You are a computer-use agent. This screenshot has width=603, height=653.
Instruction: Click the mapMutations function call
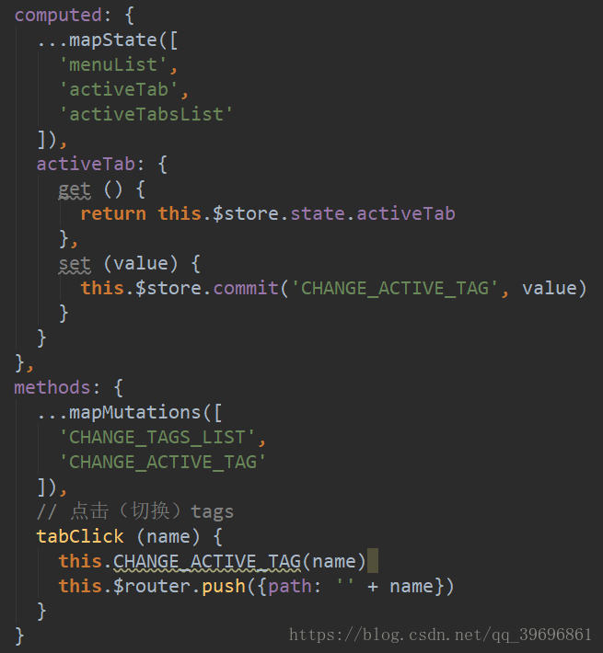pyautogui.click(x=135, y=413)
